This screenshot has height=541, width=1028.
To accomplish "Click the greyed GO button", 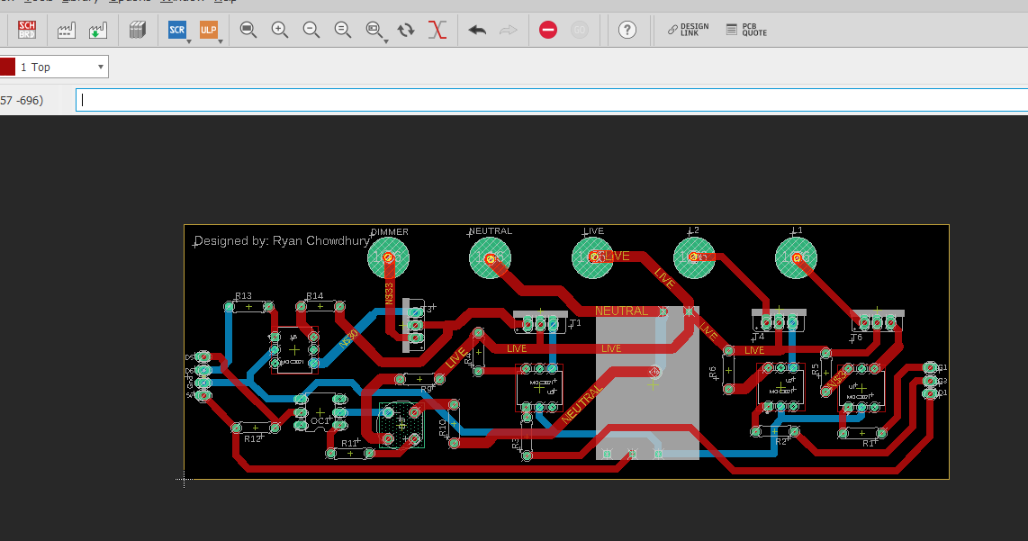I will (580, 30).
